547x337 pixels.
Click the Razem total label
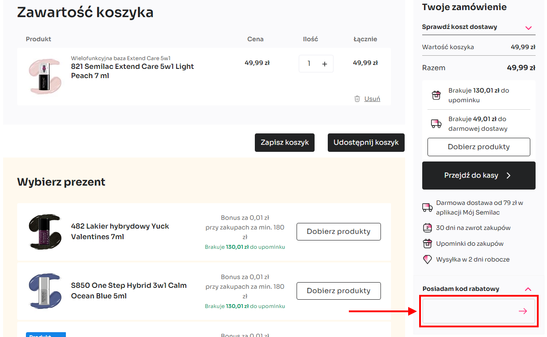pos(434,68)
